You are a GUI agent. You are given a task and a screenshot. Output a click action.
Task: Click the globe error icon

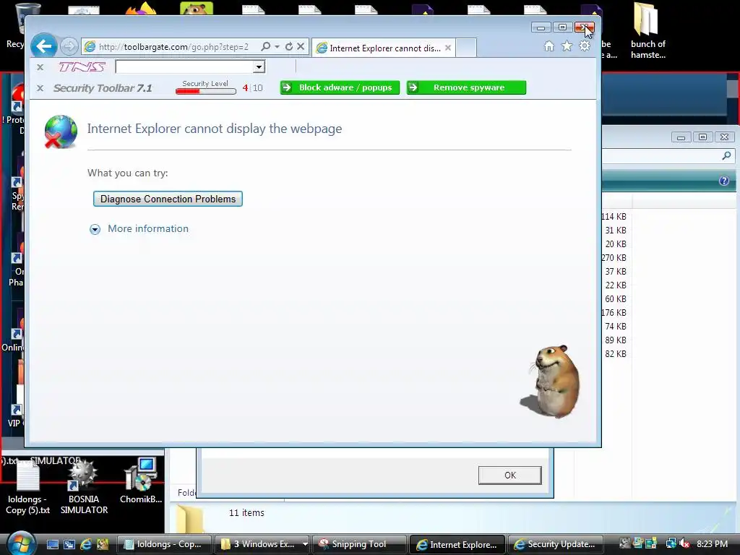pyautogui.click(x=61, y=132)
